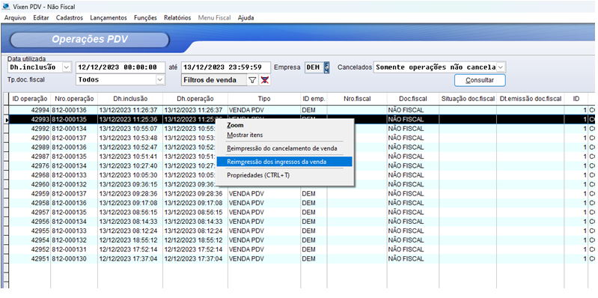The height and width of the screenshot is (298, 598).
Task: Click the Nro.operação column header
Action: tap(74, 99)
